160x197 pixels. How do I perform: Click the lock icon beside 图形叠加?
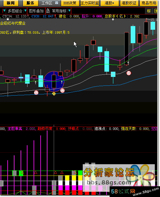(x=48, y=11)
